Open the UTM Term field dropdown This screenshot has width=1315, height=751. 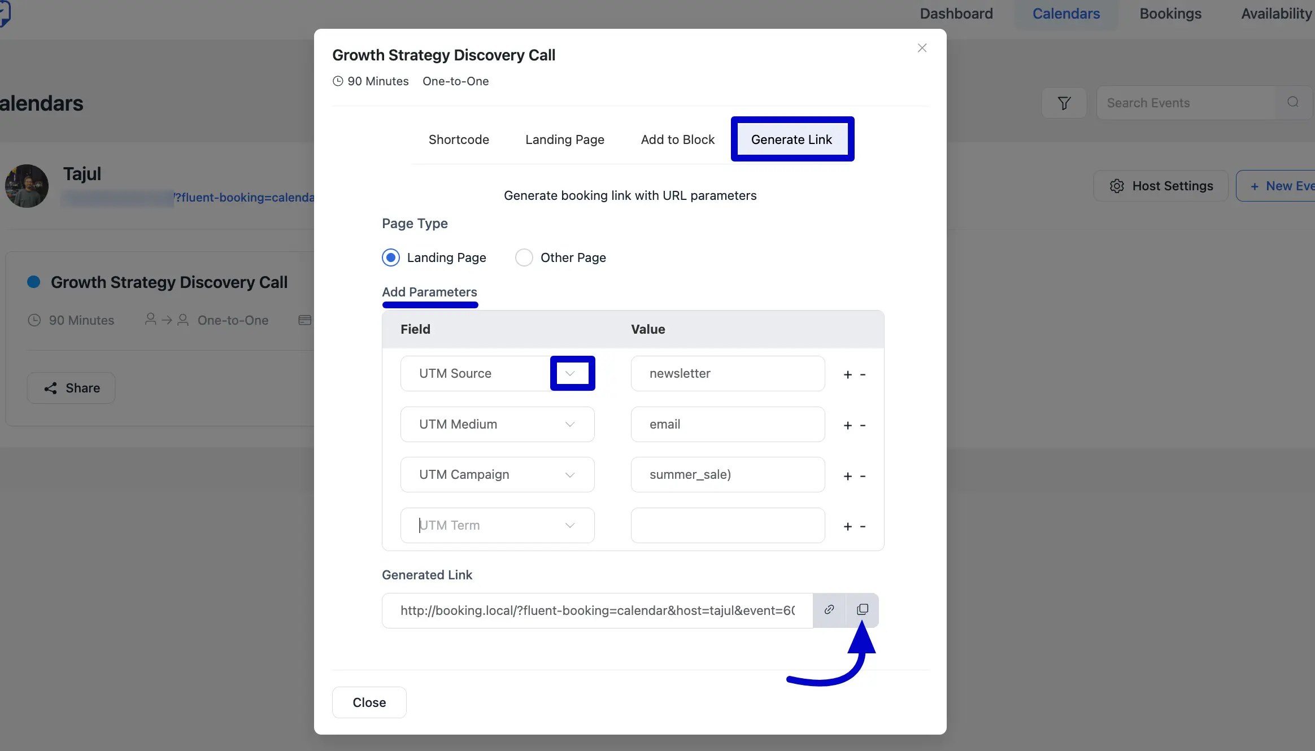coord(570,525)
